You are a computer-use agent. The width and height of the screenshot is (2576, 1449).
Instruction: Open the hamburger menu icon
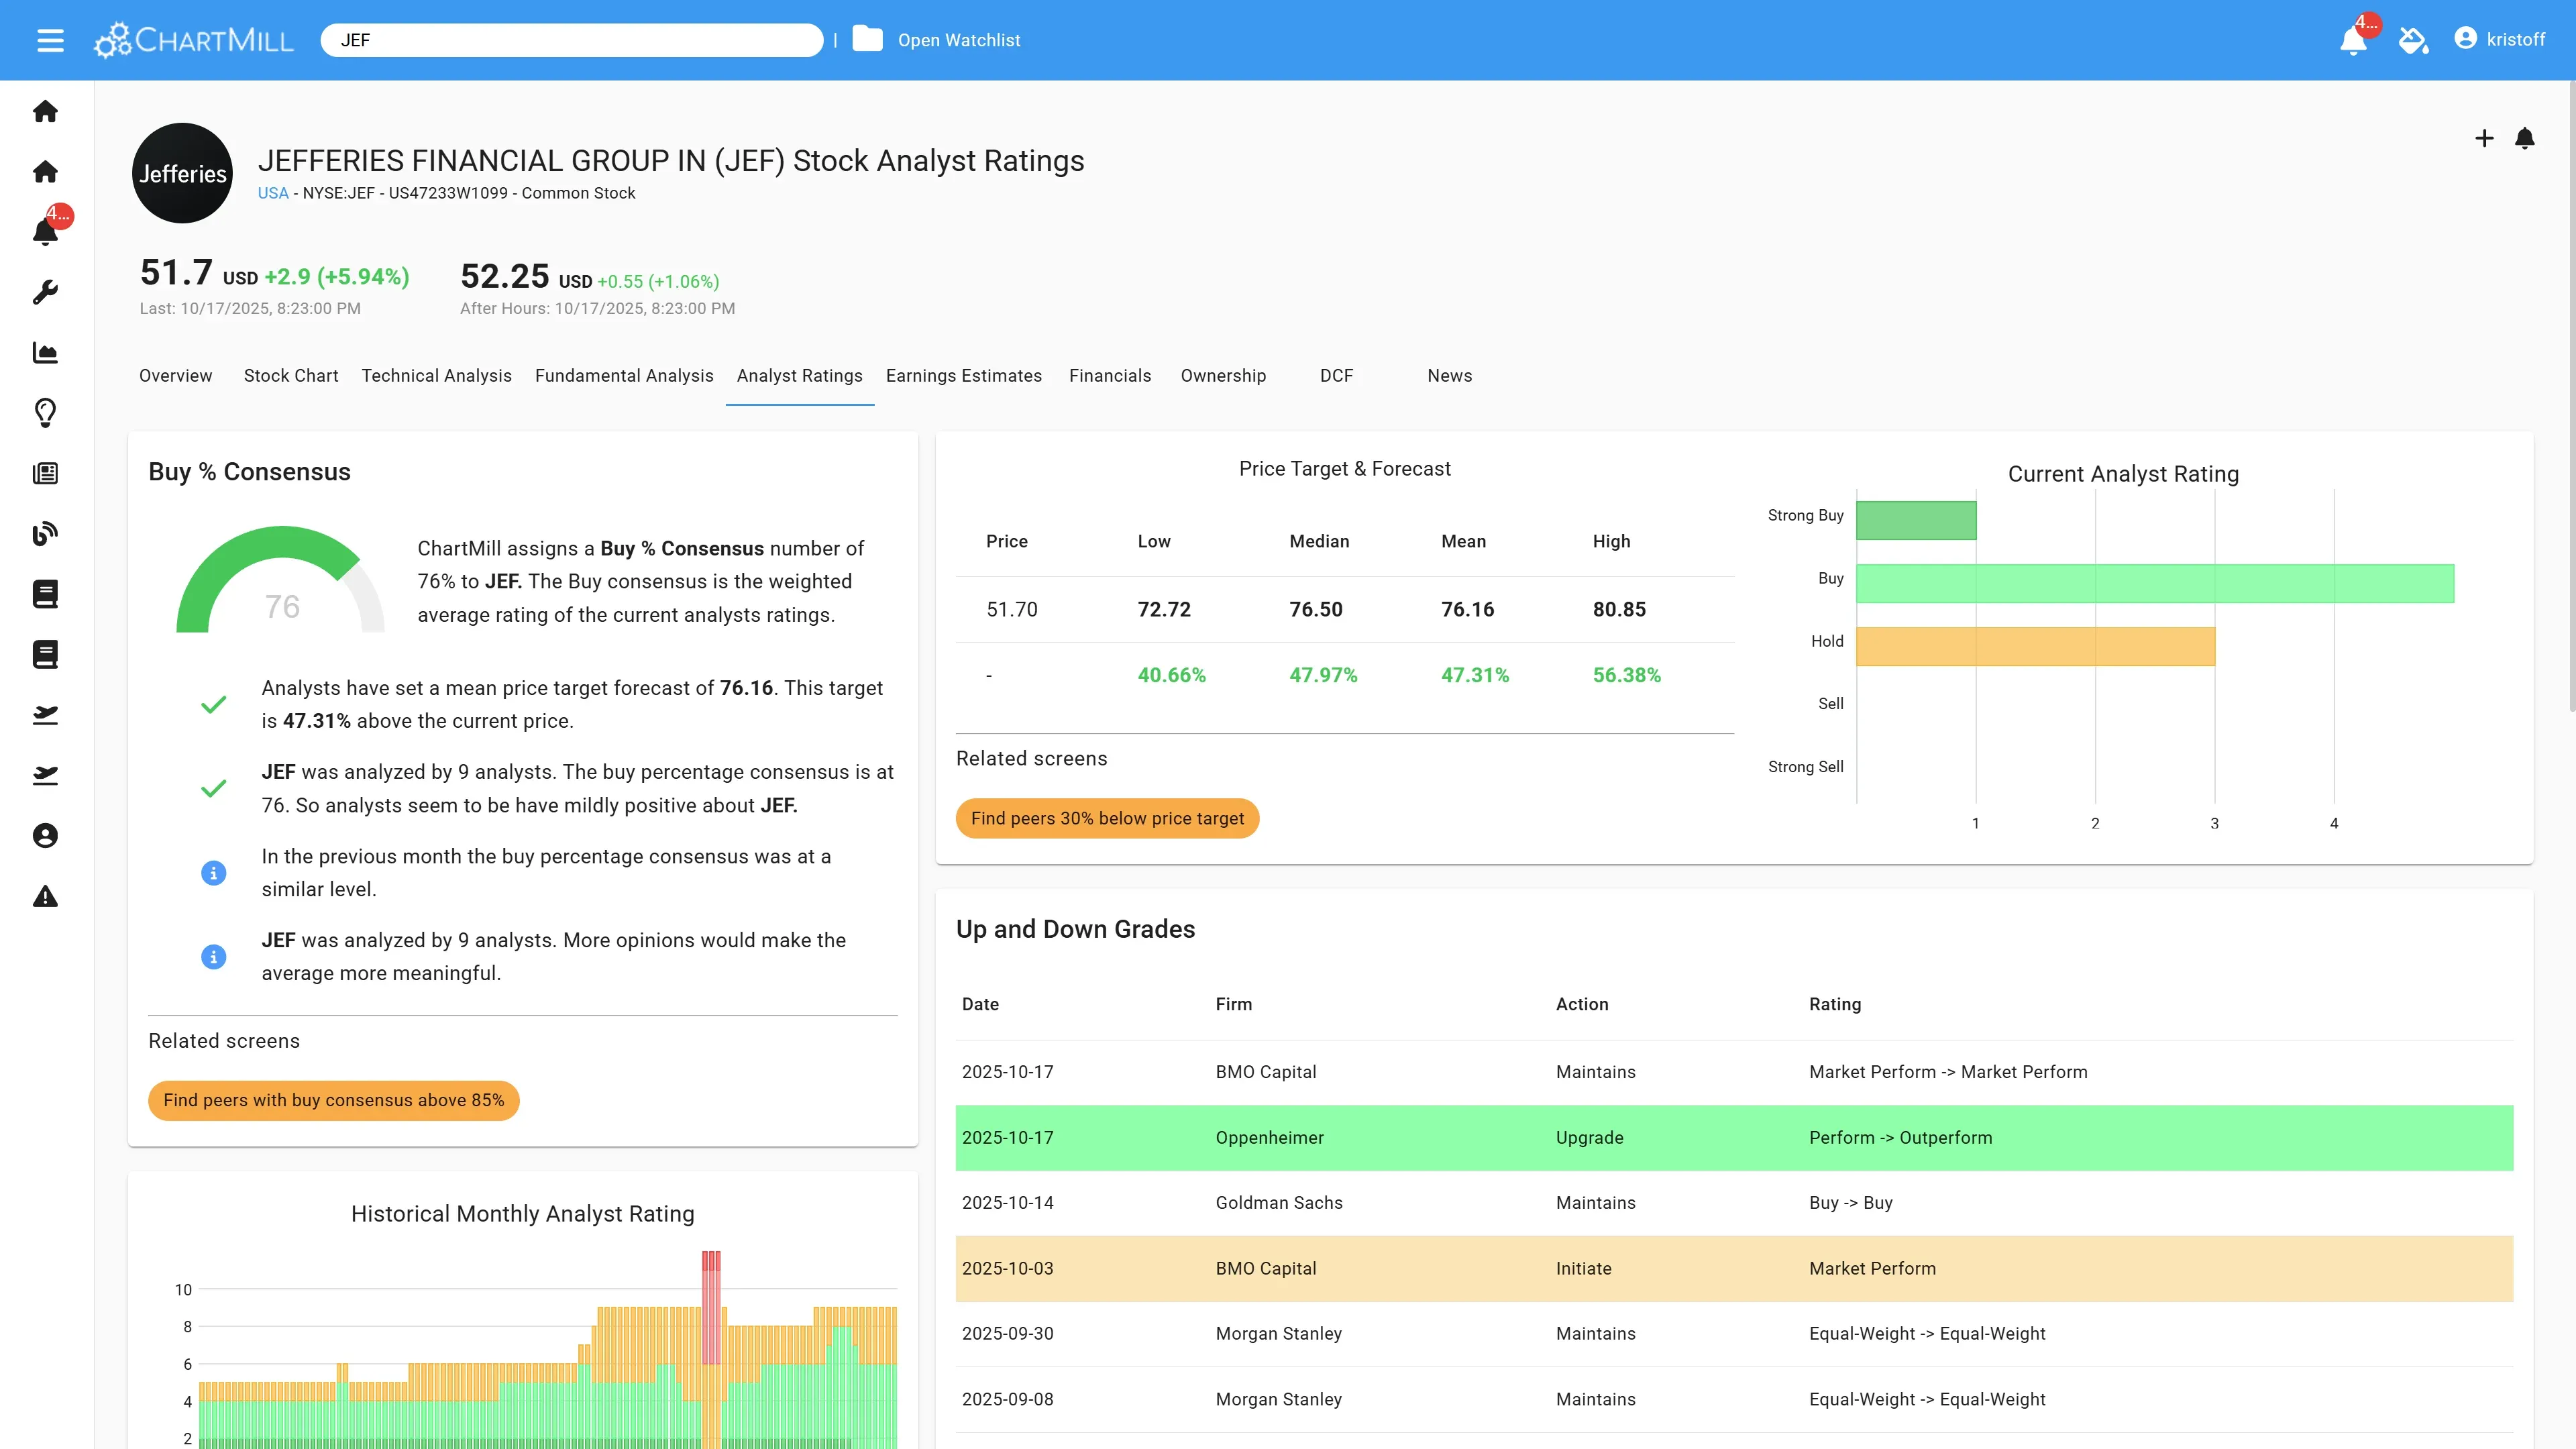50,40
